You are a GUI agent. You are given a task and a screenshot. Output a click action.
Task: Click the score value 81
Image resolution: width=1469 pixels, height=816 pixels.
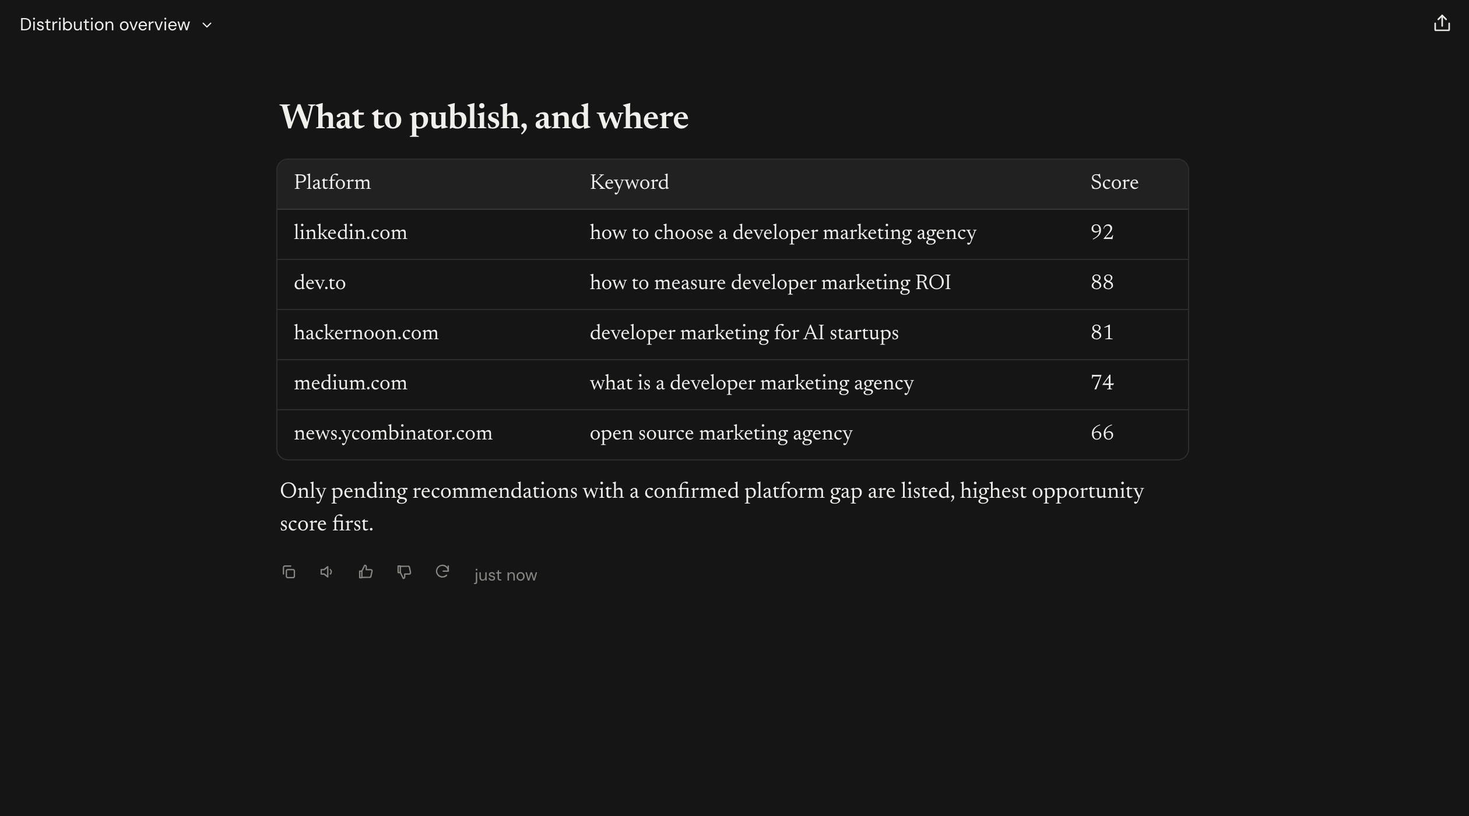pyautogui.click(x=1102, y=332)
